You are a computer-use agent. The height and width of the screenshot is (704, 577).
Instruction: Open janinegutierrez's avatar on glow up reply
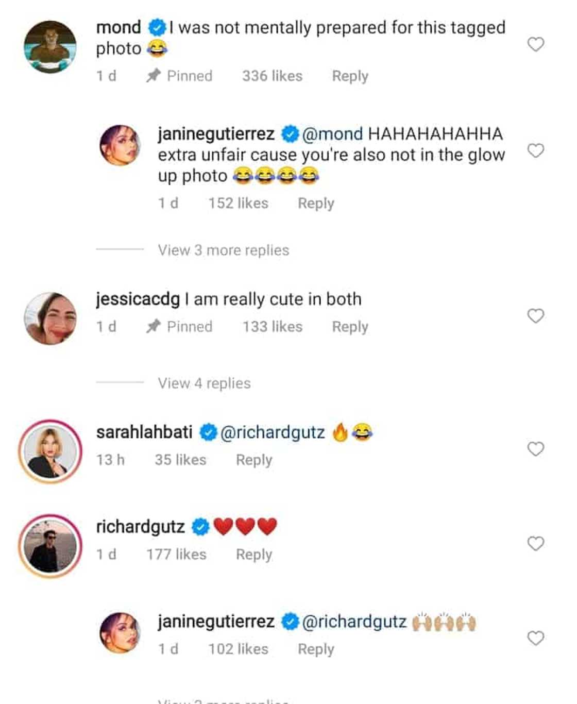pyautogui.click(x=120, y=145)
